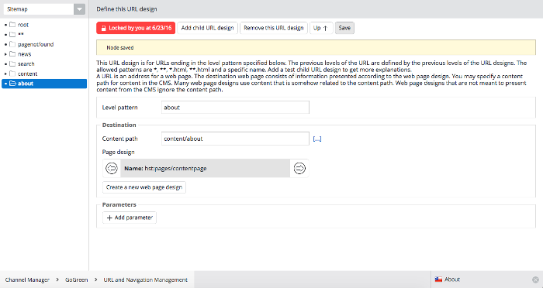Click the flag icon on the About tab
543x288 pixels.
point(439,279)
